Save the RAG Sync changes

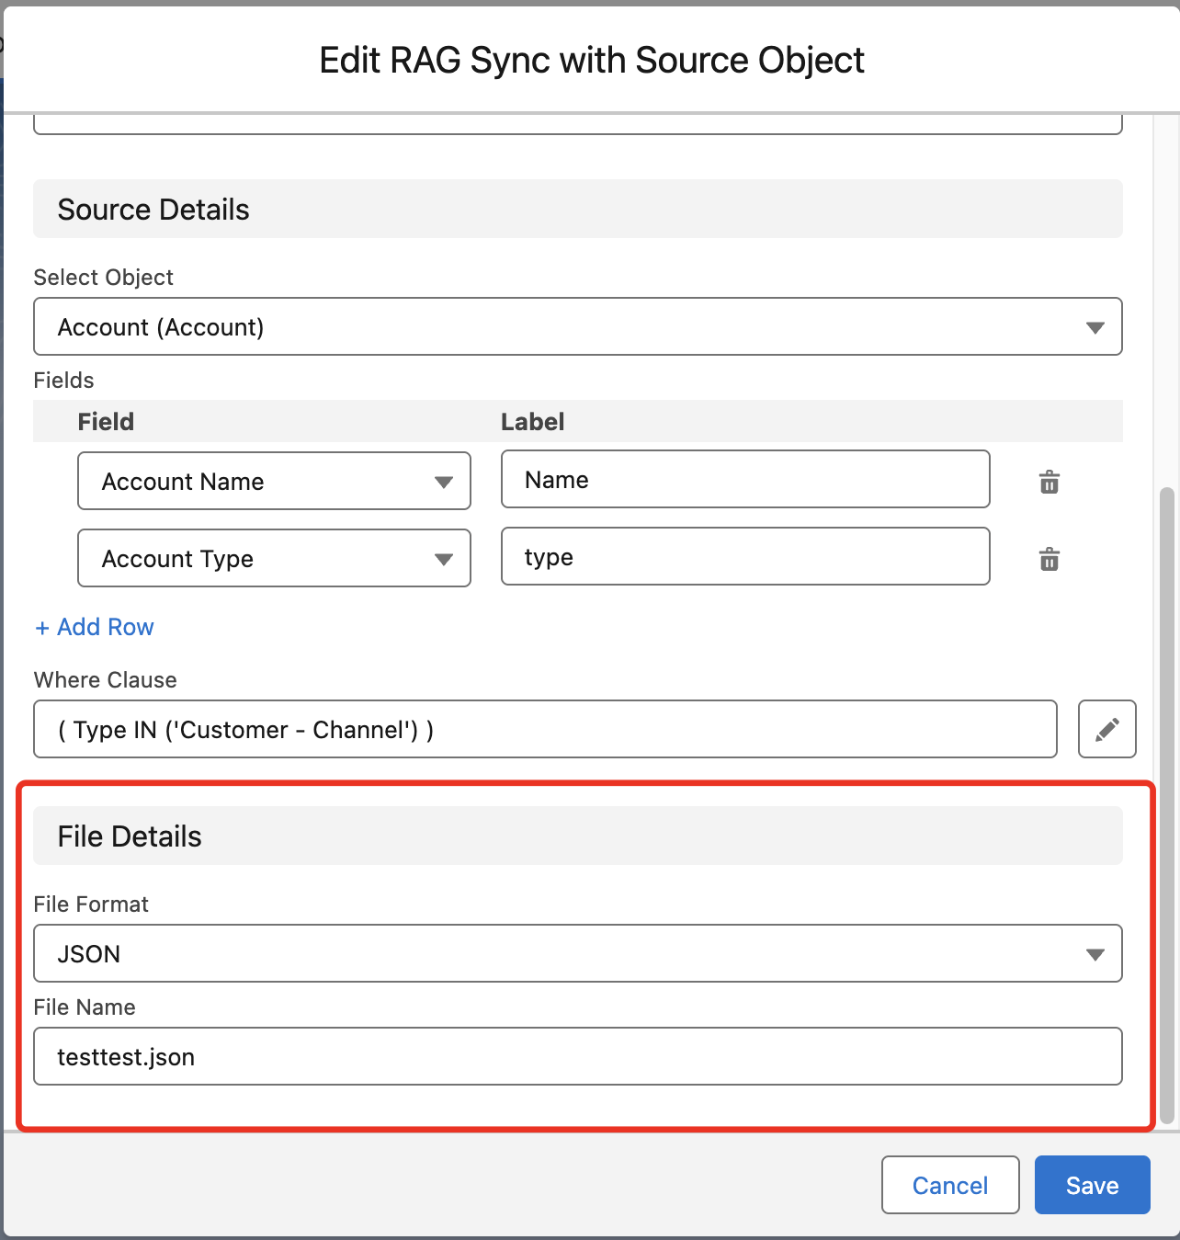point(1092,1185)
